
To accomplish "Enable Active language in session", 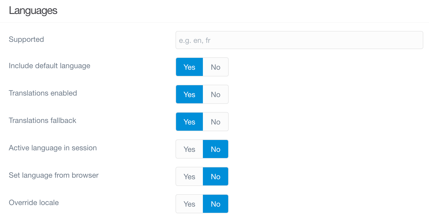I will point(189,149).
